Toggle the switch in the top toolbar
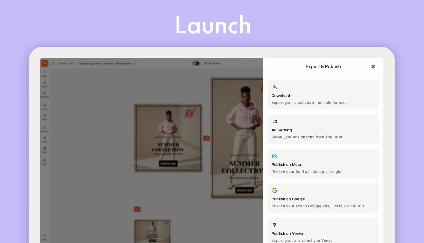Viewport: 424px width, 243px height. 196,63
